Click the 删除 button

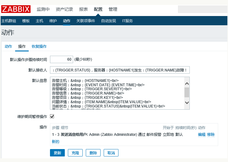pos(93,153)
